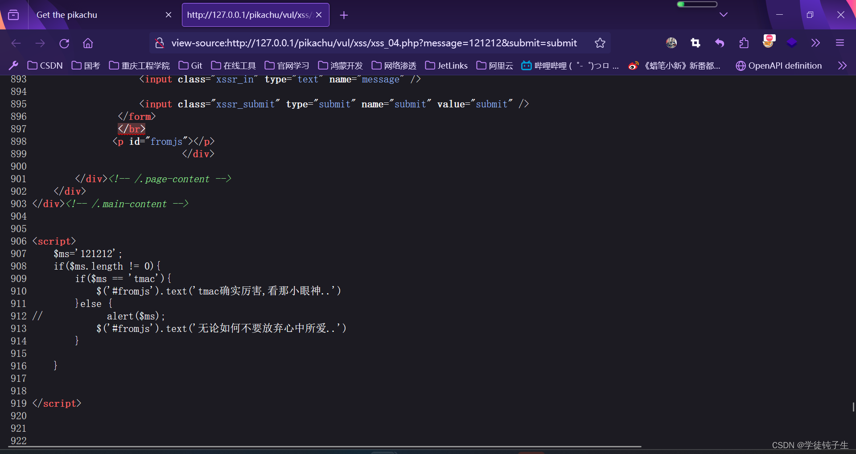Open the wrench icon on bookmarks bar
The height and width of the screenshot is (454, 856).
13,65
